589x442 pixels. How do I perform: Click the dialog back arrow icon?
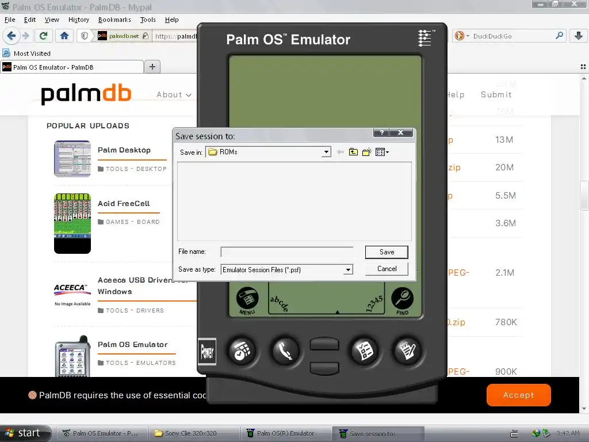click(341, 152)
